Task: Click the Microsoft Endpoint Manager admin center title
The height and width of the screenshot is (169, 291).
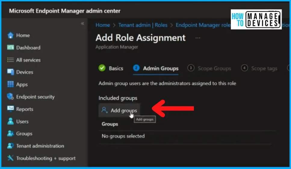Action: coord(65,11)
